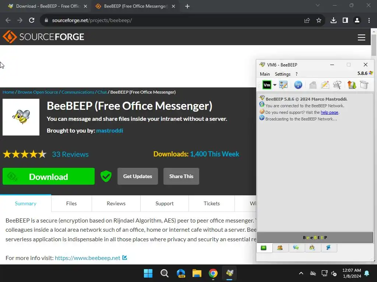377x282 pixels.
Task: Click the BeeBEEP bee project thumbnail
Action: (x=21, y=117)
